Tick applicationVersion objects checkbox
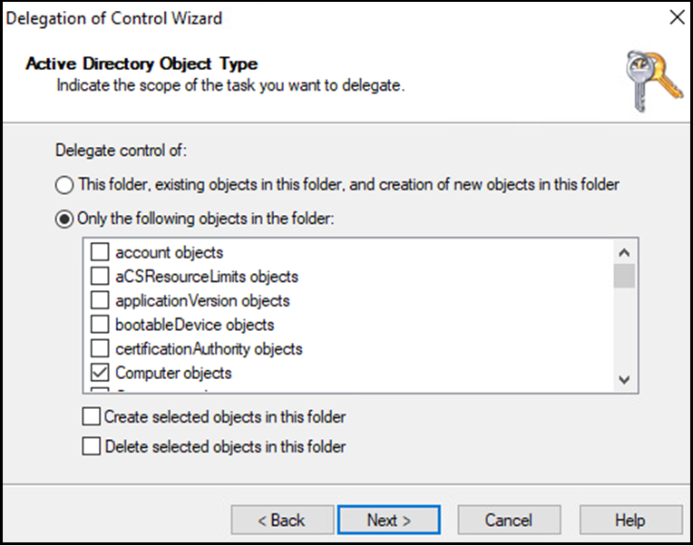The width and height of the screenshot is (693, 546). [x=100, y=300]
